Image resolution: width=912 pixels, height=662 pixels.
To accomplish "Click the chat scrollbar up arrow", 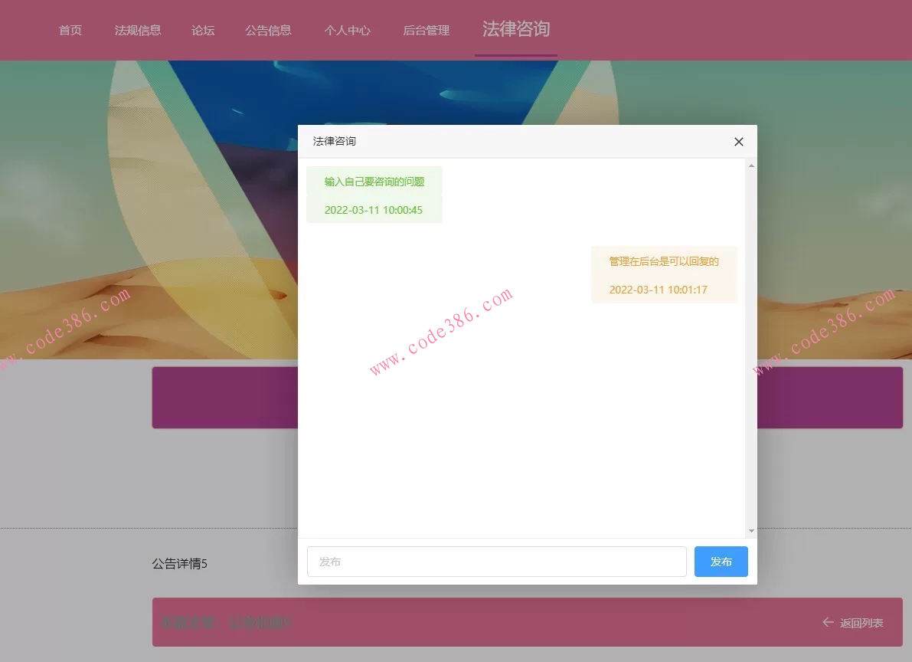I will 751,166.
